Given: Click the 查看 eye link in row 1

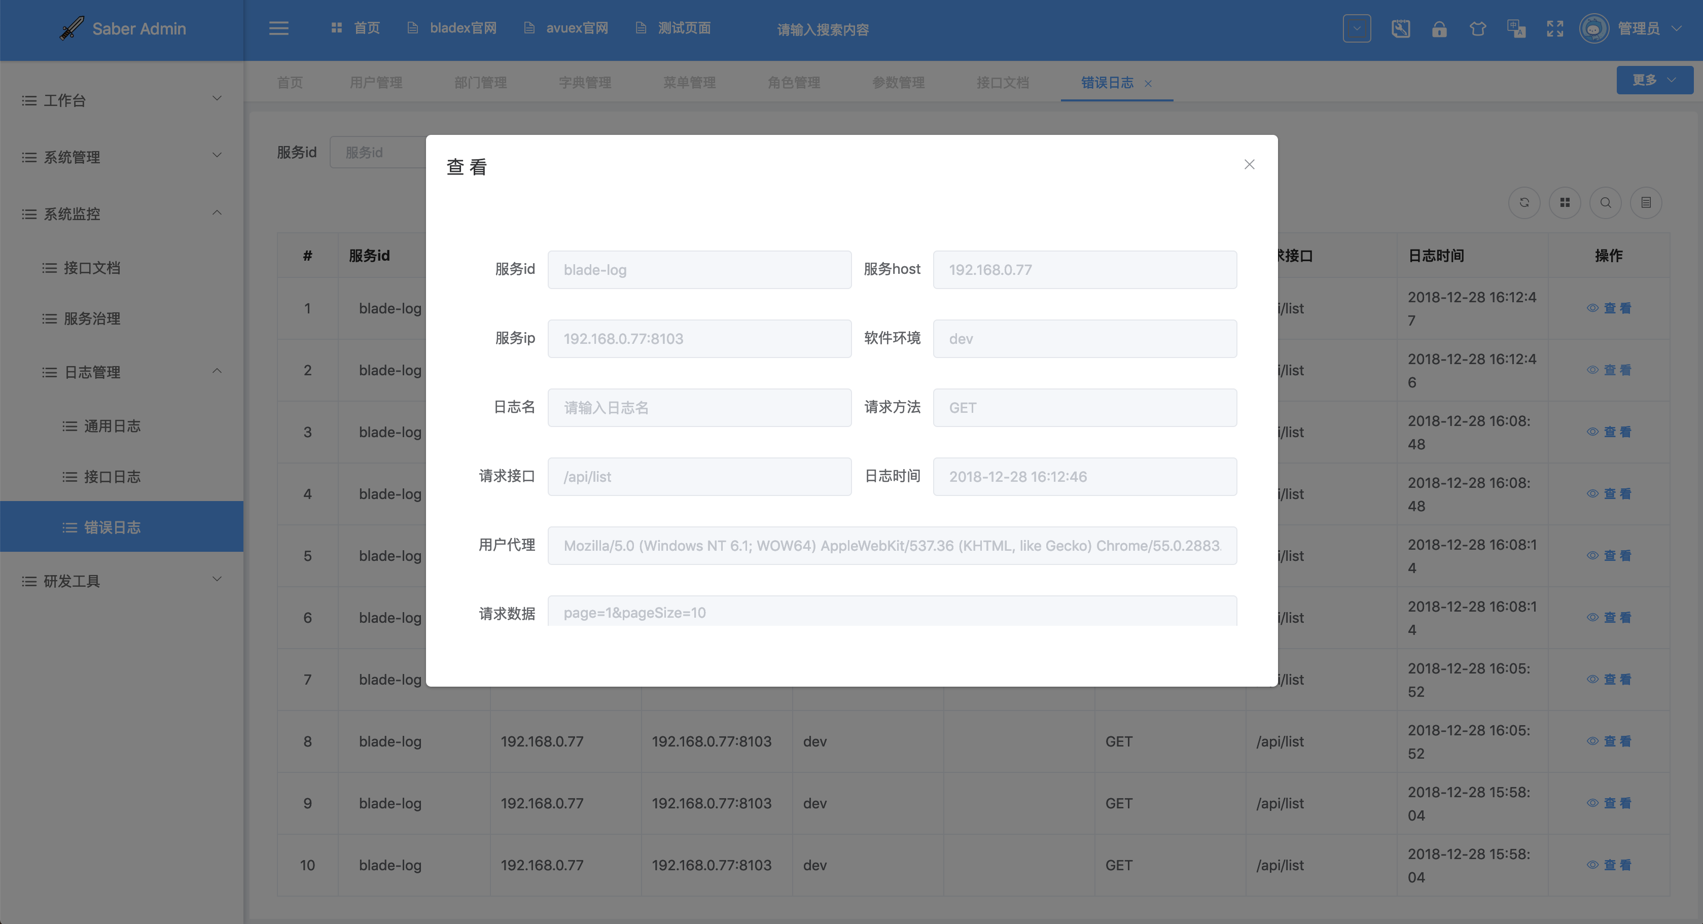Looking at the screenshot, I should coord(1609,308).
